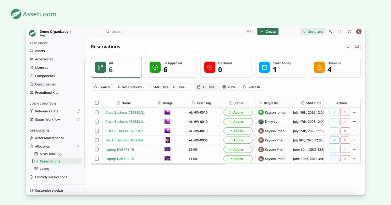Filter by the Overdue card
391x205 pixels.
335,67
